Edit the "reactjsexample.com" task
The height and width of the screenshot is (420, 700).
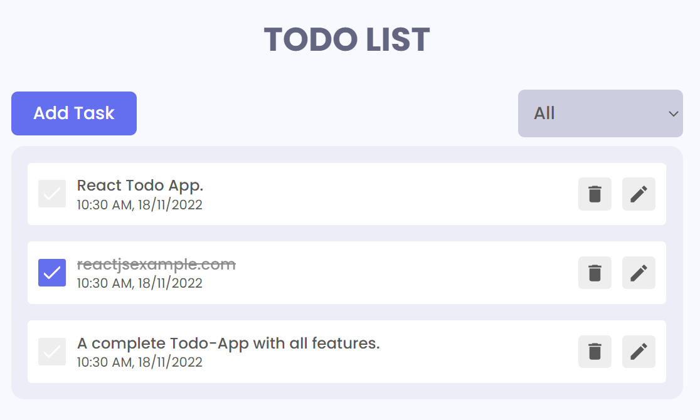coord(639,273)
